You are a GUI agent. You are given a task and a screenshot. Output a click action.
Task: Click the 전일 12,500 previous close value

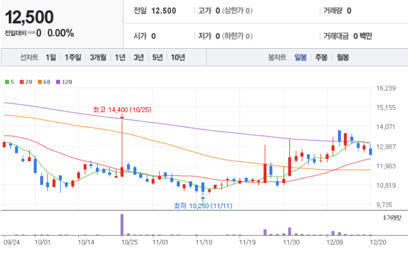point(155,11)
